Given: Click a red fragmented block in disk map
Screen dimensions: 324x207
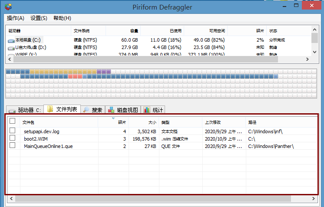Looking at the screenshot, I should pyautogui.click(x=75, y=76).
